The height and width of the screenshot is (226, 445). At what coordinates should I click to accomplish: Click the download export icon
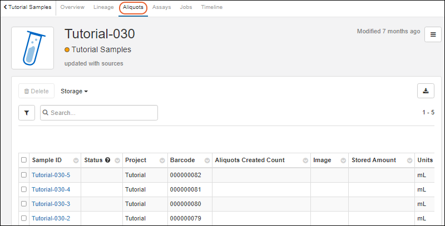click(x=426, y=91)
